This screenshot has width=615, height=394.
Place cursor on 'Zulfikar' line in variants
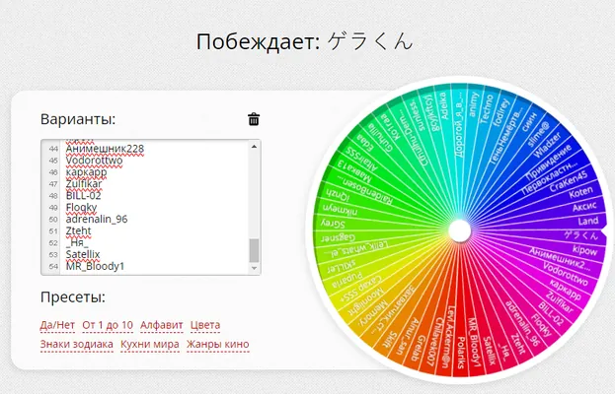click(x=84, y=184)
